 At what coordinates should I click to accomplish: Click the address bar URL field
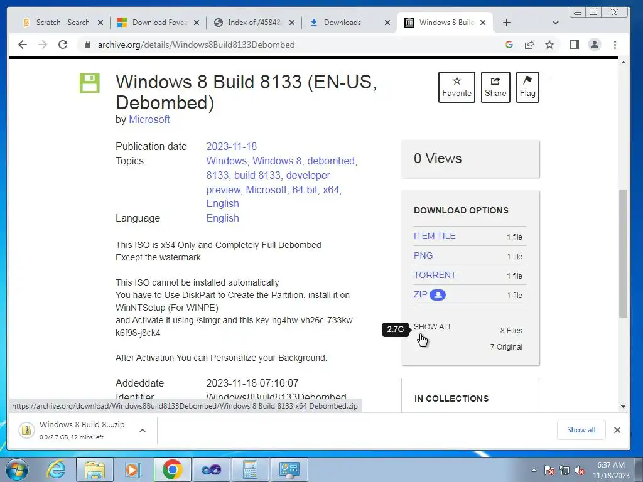tap(196, 45)
